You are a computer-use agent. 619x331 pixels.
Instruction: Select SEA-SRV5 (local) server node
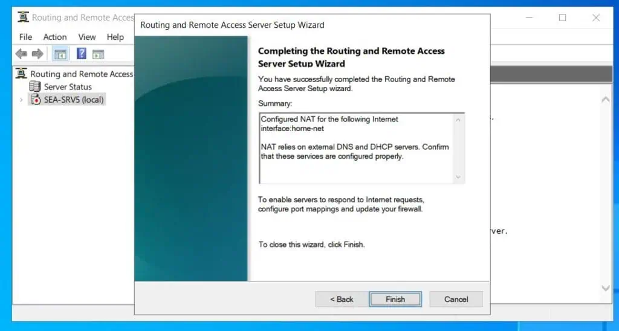[x=74, y=100]
